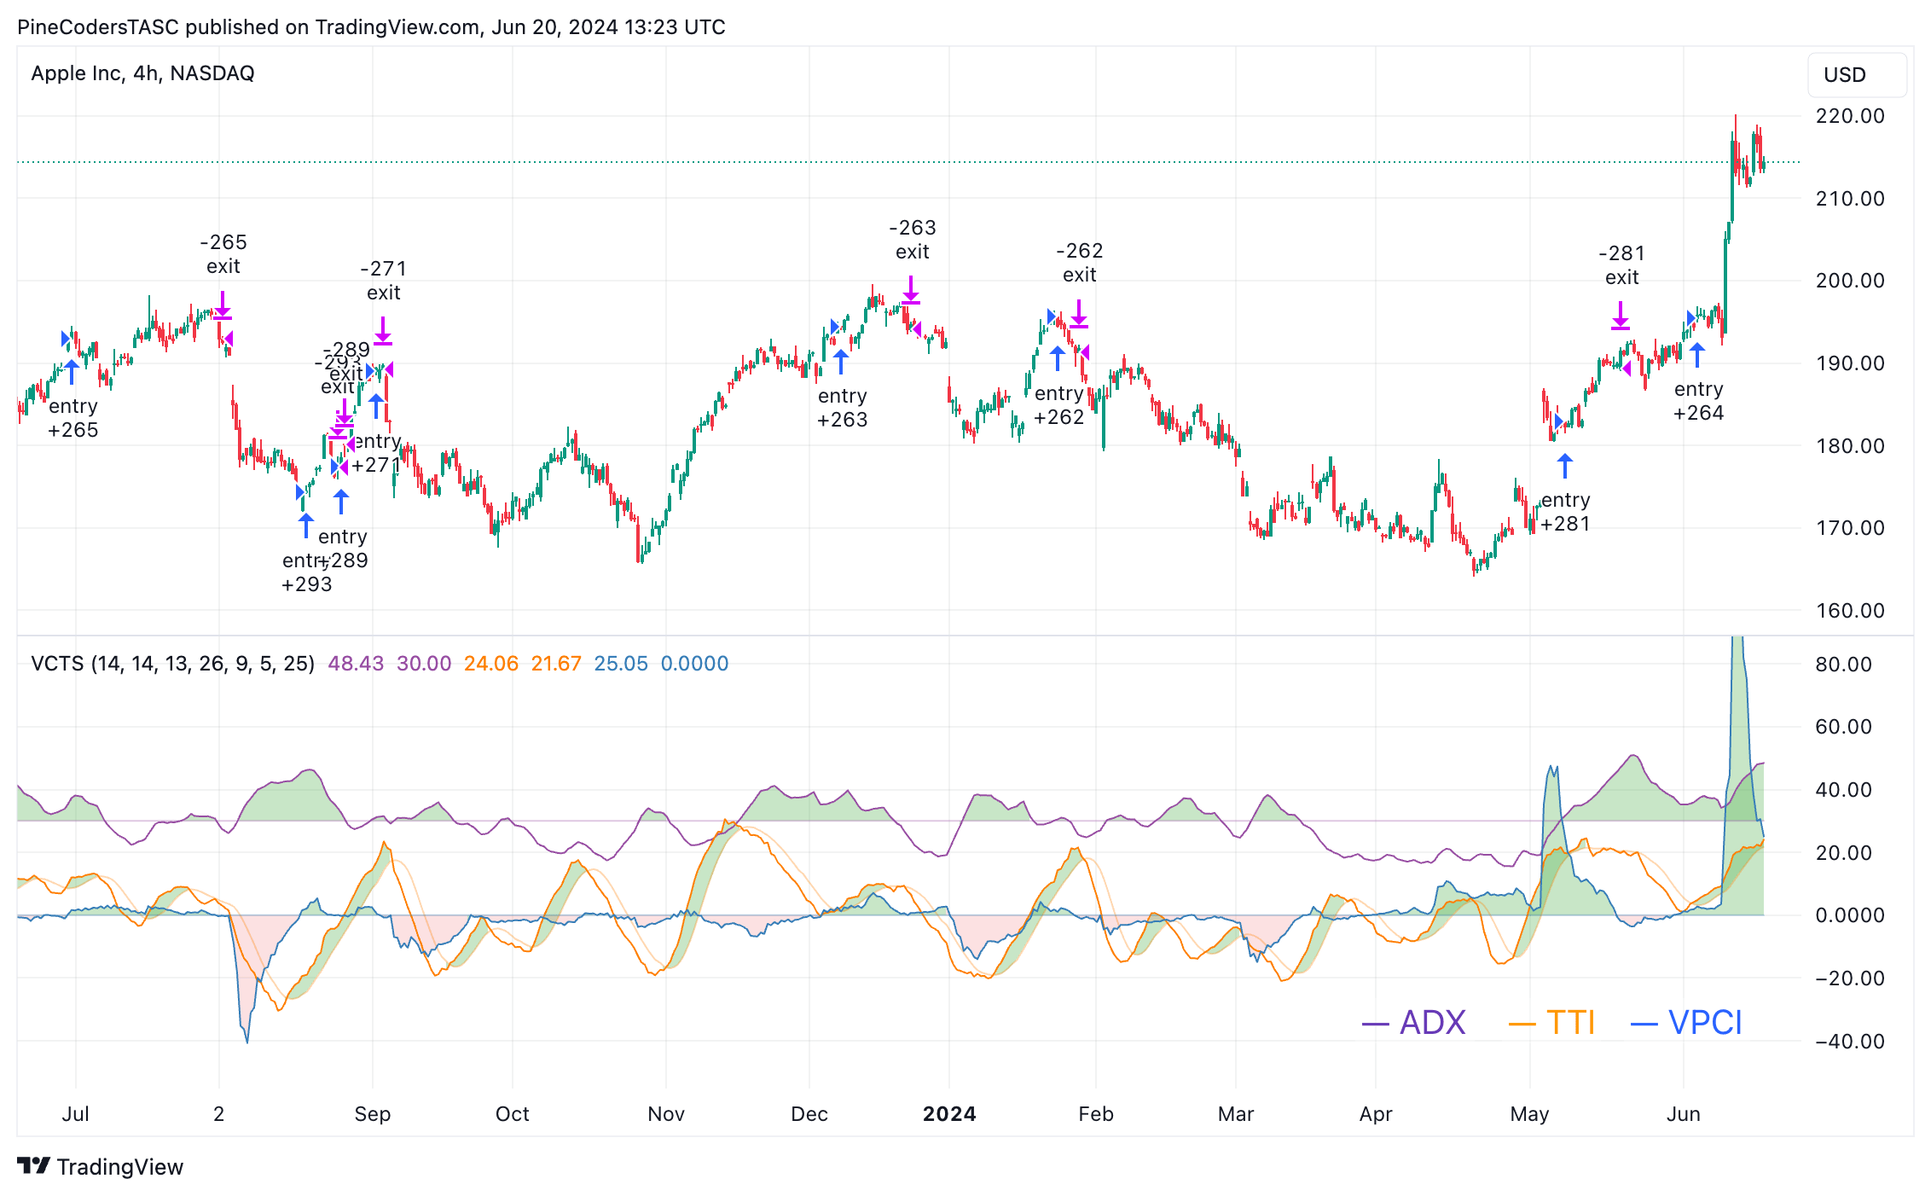1931x1196 pixels.
Task: Click the -262 exit trade label
Action: (1080, 263)
